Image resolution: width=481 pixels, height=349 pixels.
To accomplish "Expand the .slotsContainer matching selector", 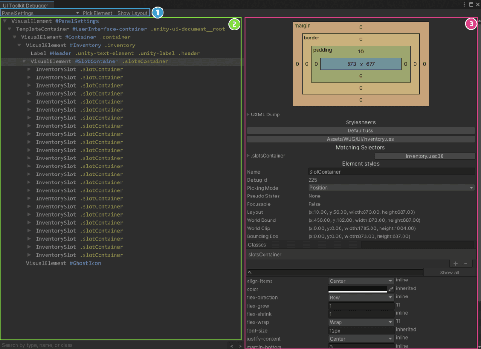I will (248, 156).
